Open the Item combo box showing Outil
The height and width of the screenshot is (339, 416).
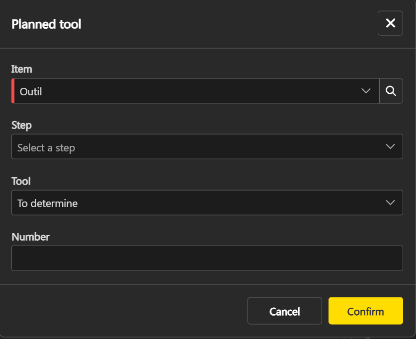click(195, 91)
